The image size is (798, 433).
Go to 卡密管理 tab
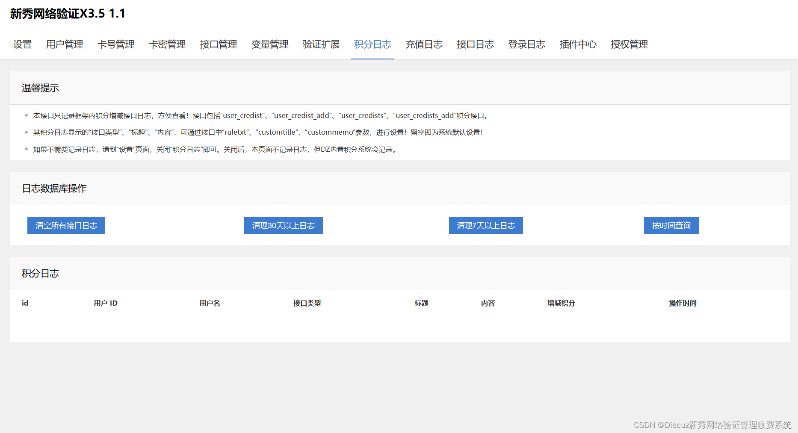pyautogui.click(x=167, y=44)
